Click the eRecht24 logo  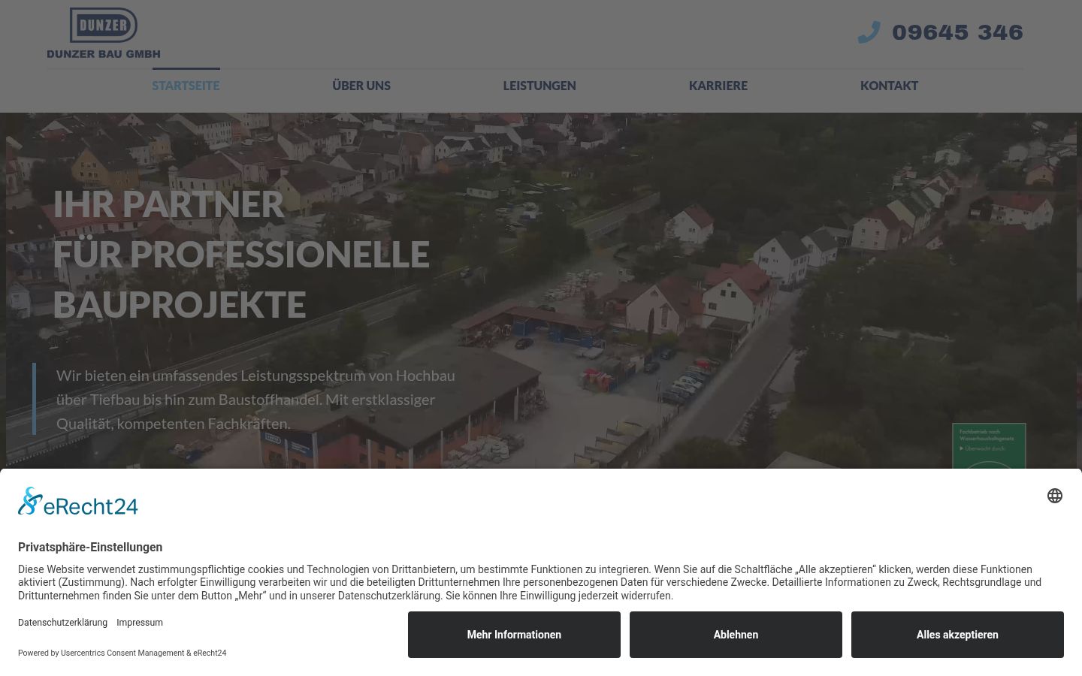pyautogui.click(x=78, y=502)
